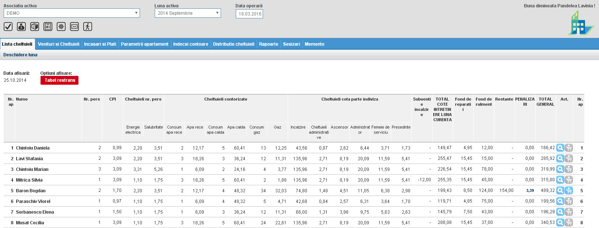Open the Indecsi contoare tab
The image size is (599, 228).
click(x=190, y=44)
